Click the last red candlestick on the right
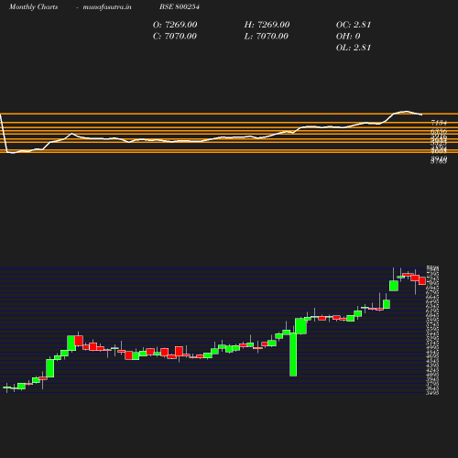The width and height of the screenshot is (458, 458). [x=422, y=281]
